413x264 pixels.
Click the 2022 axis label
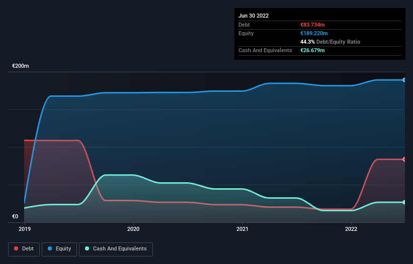[x=351, y=229]
